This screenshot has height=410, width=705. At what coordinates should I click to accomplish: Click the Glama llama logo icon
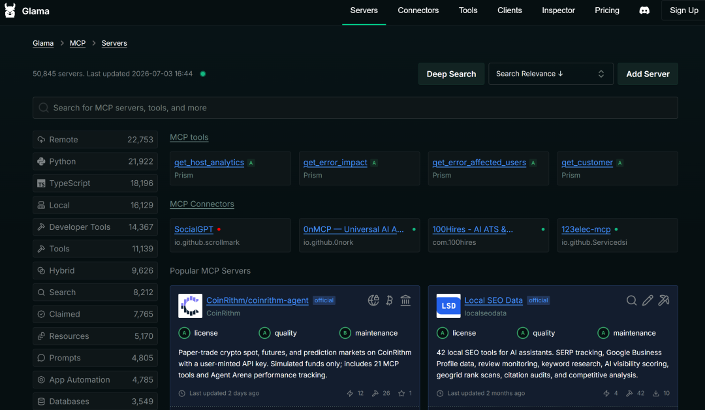tap(10, 10)
